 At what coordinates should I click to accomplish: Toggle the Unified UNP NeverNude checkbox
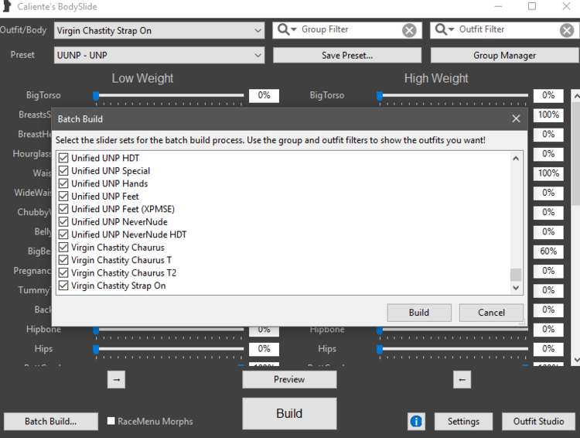click(x=63, y=222)
